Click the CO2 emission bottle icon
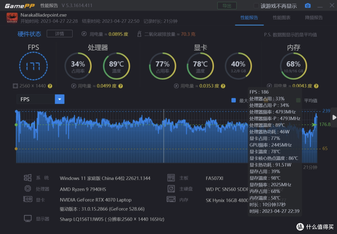Image resolution: width=337 pixels, height=234 pixels. point(139,34)
